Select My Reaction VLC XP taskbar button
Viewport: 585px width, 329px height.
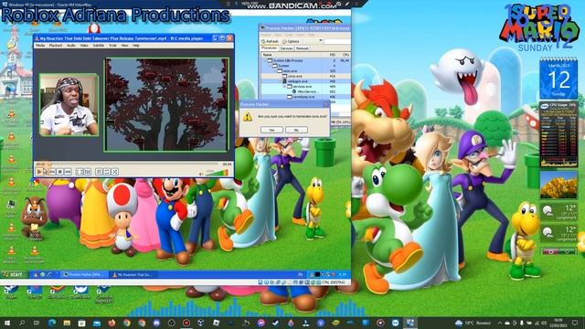click(x=134, y=274)
